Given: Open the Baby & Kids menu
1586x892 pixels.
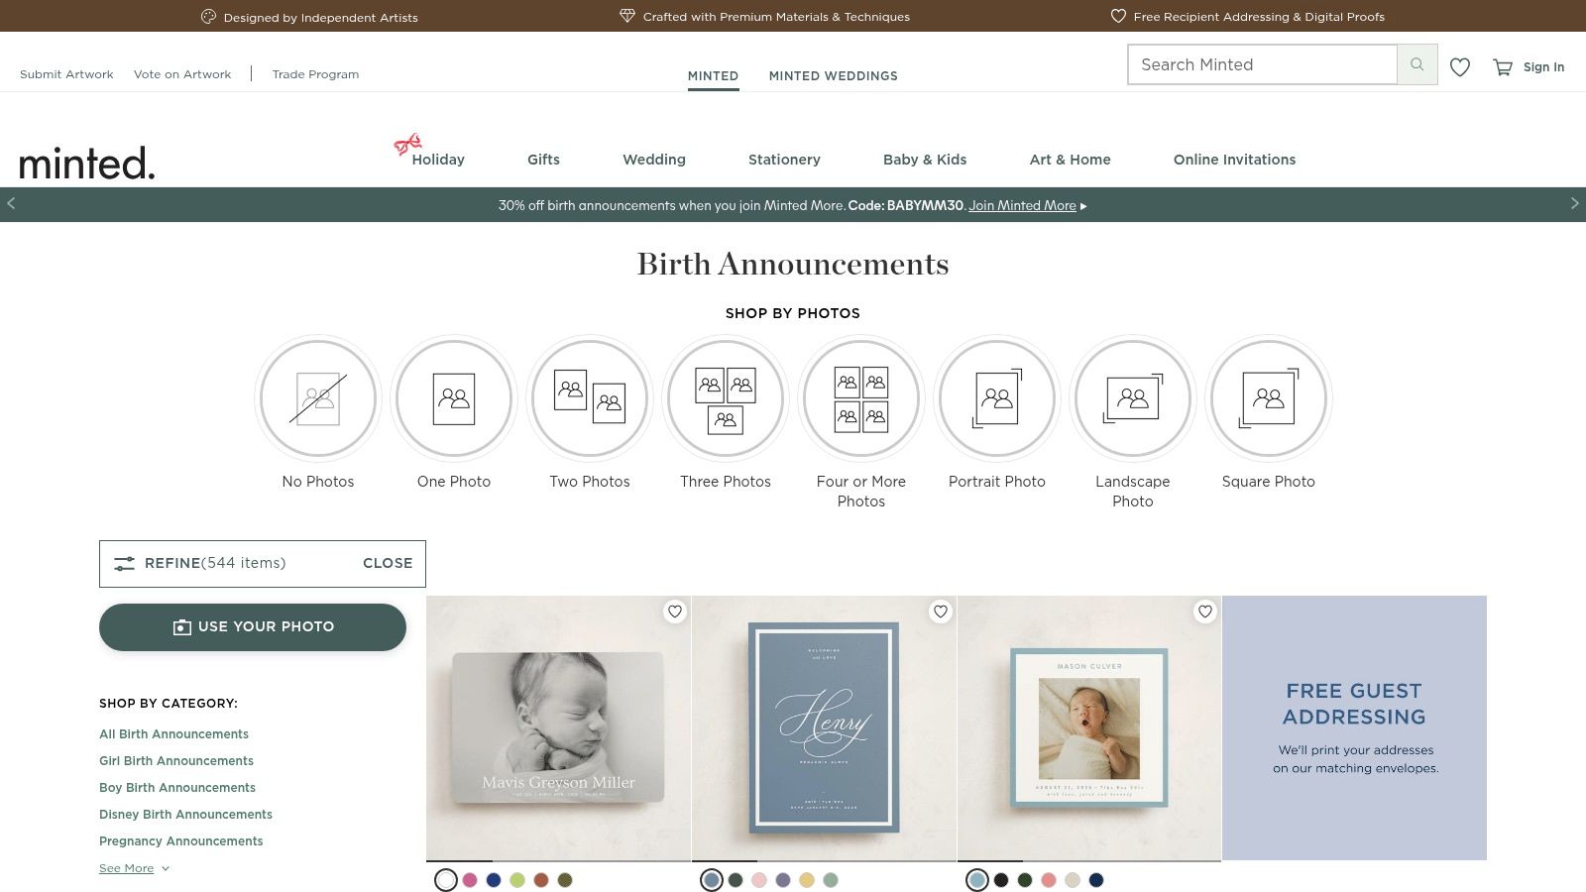Looking at the screenshot, I should 924,160.
